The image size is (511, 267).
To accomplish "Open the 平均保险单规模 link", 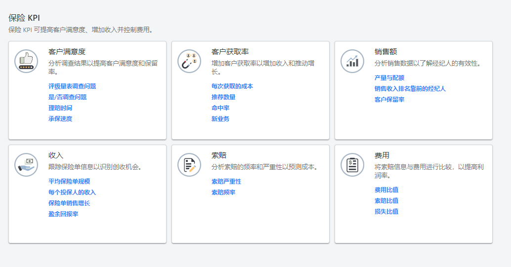I will [69, 182].
